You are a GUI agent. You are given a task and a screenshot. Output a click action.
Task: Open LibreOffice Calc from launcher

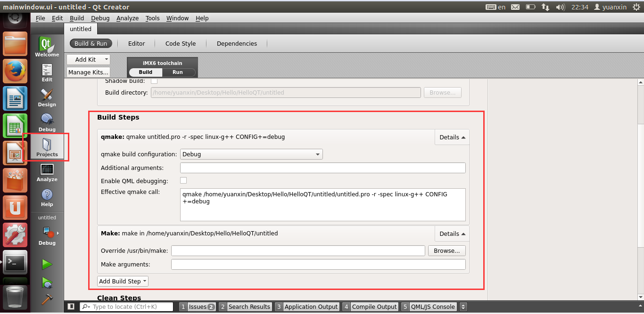tap(15, 126)
